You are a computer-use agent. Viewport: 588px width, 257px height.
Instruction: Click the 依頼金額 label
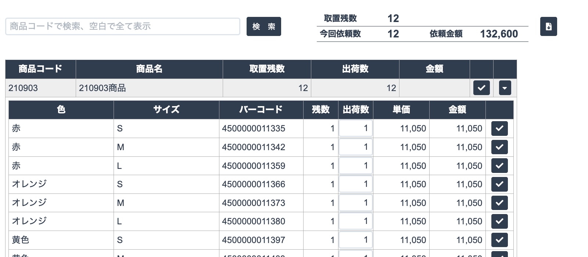pyautogui.click(x=446, y=34)
